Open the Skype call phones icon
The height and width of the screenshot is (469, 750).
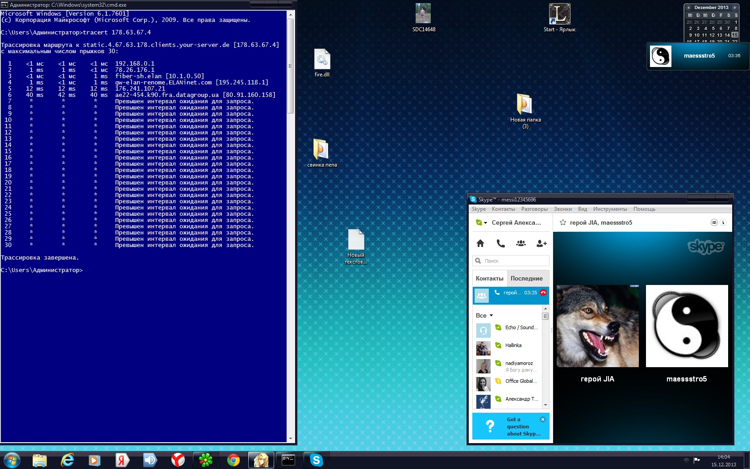500,243
